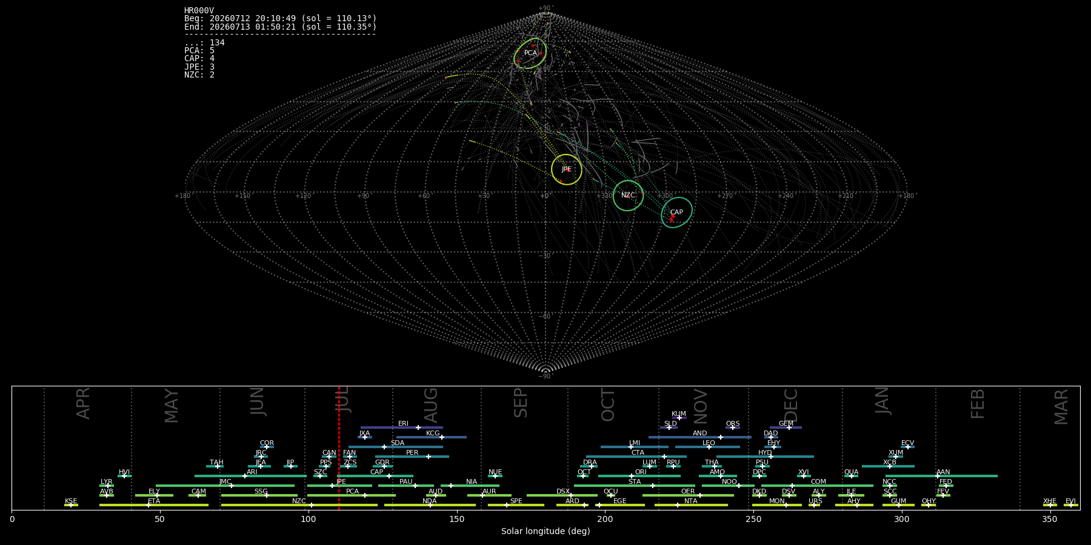Click the HR000V station title text
Screen dimensions: 1091x545
click(199, 11)
